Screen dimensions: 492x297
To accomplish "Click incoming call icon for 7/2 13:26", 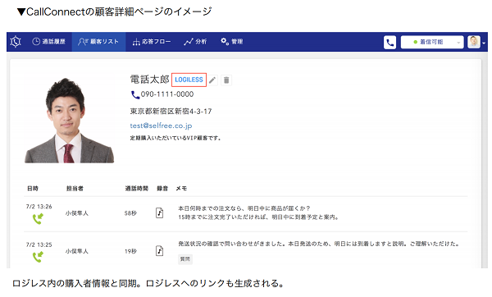I will pos(38,218).
